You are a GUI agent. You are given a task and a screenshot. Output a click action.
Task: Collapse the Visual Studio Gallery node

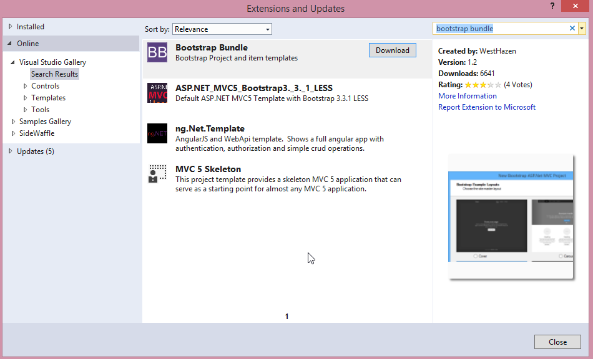click(12, 62)
